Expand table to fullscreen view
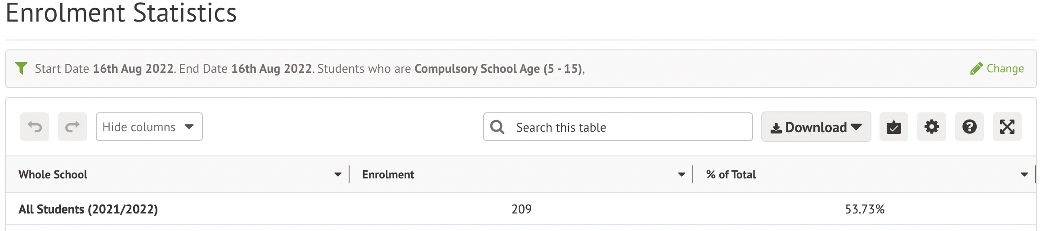This screenshot has height=231, width=1041. point(1007,127)
